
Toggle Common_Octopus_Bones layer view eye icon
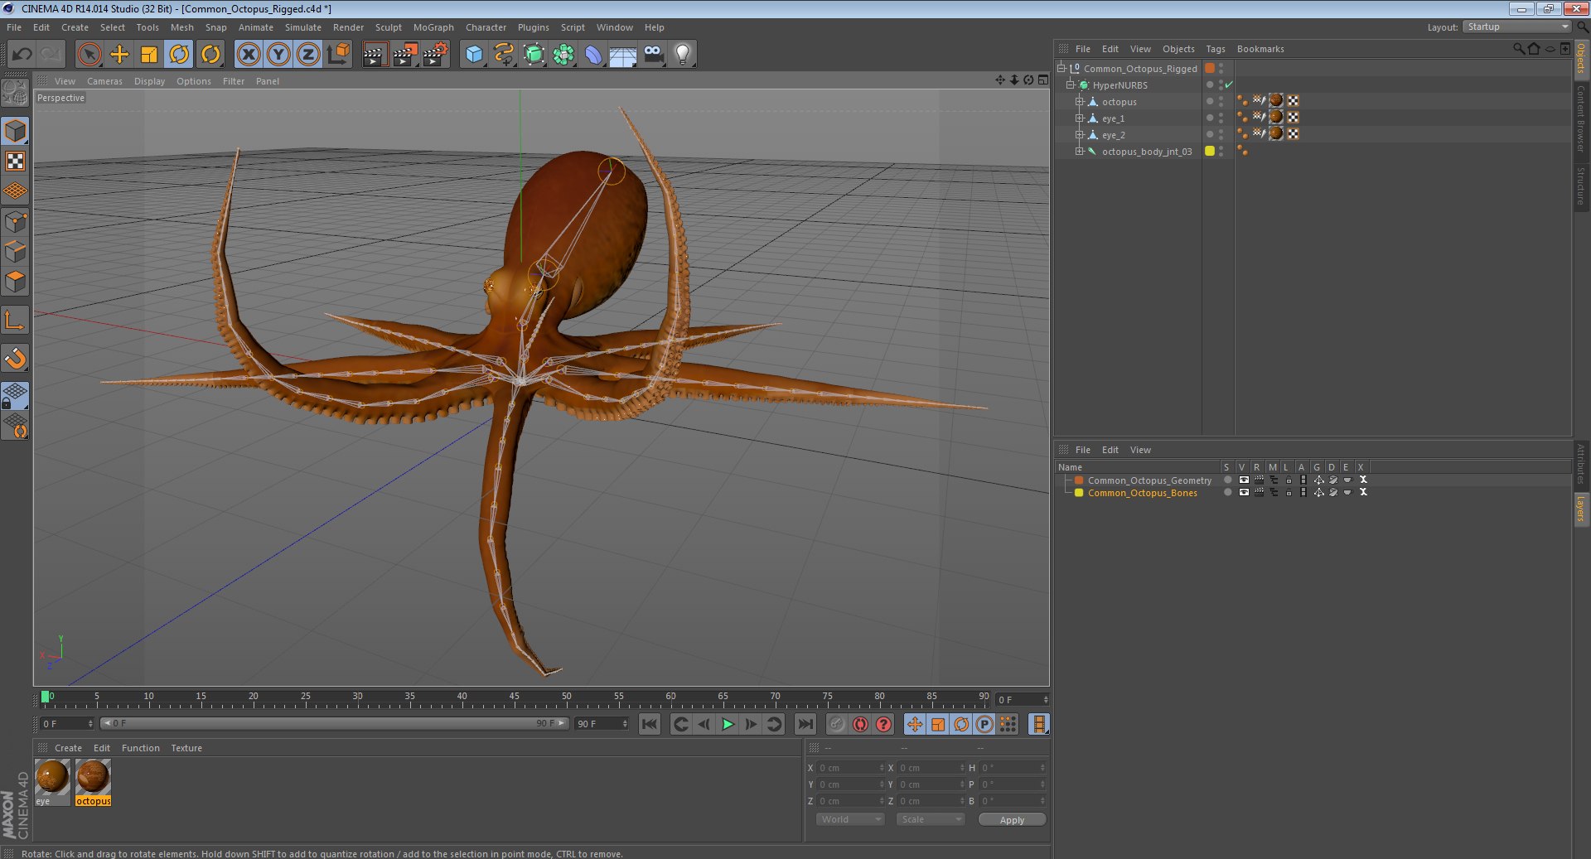click(x=1244, y=492)
